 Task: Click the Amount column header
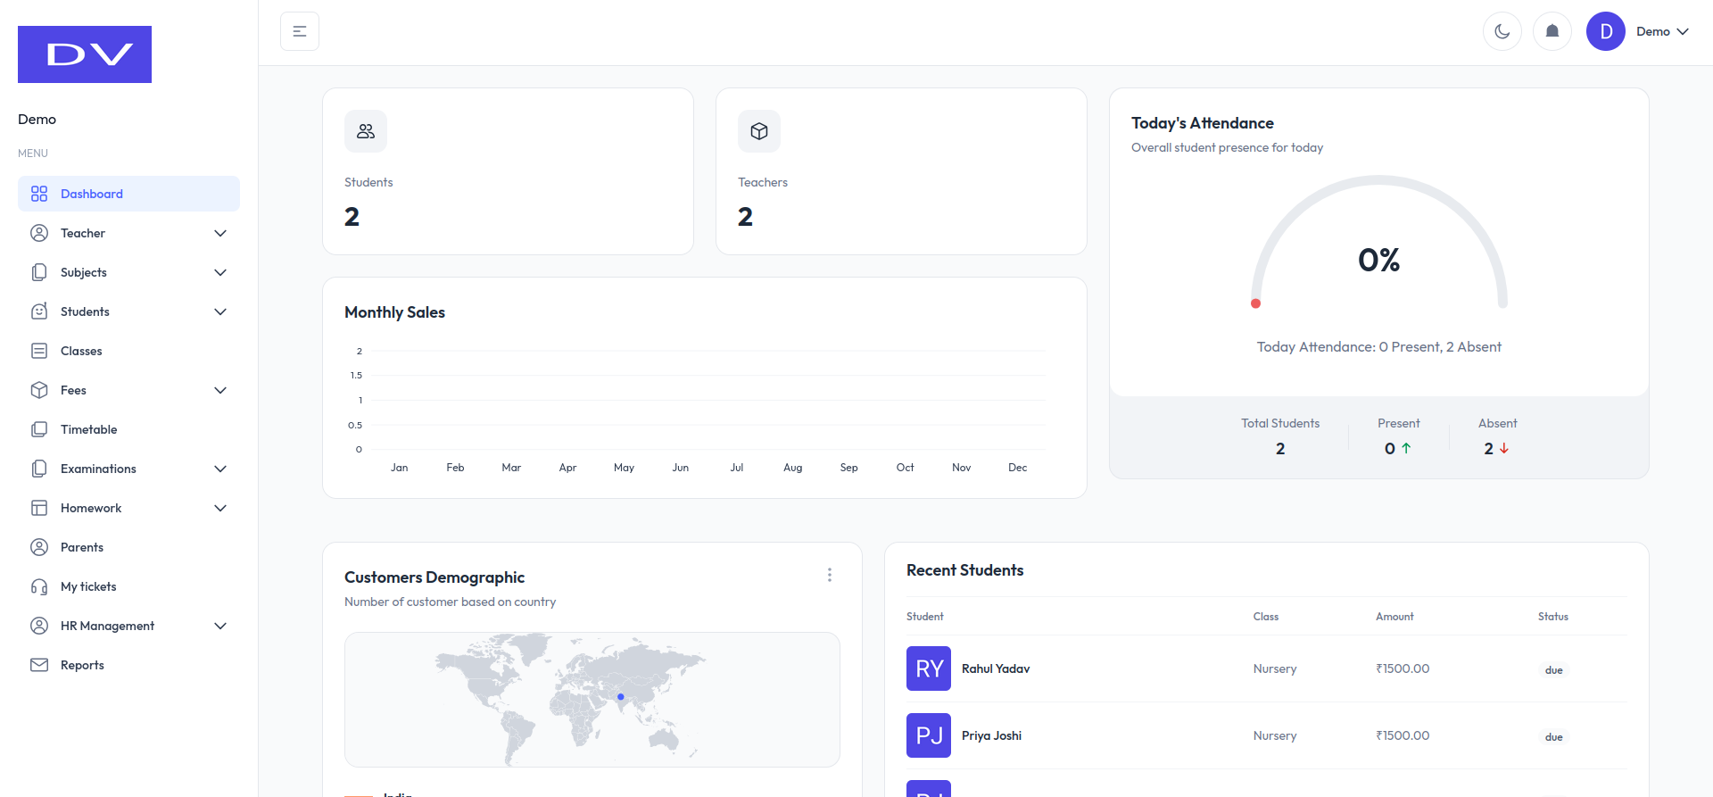click(1394, 617)
